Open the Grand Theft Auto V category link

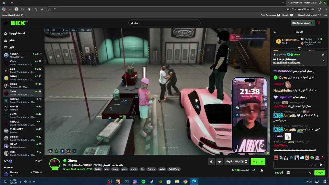pos(77,169)
